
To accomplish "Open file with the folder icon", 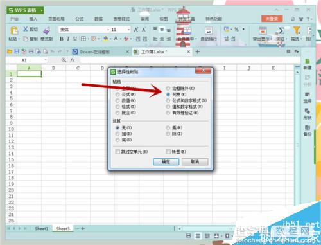I will (10, 51).
